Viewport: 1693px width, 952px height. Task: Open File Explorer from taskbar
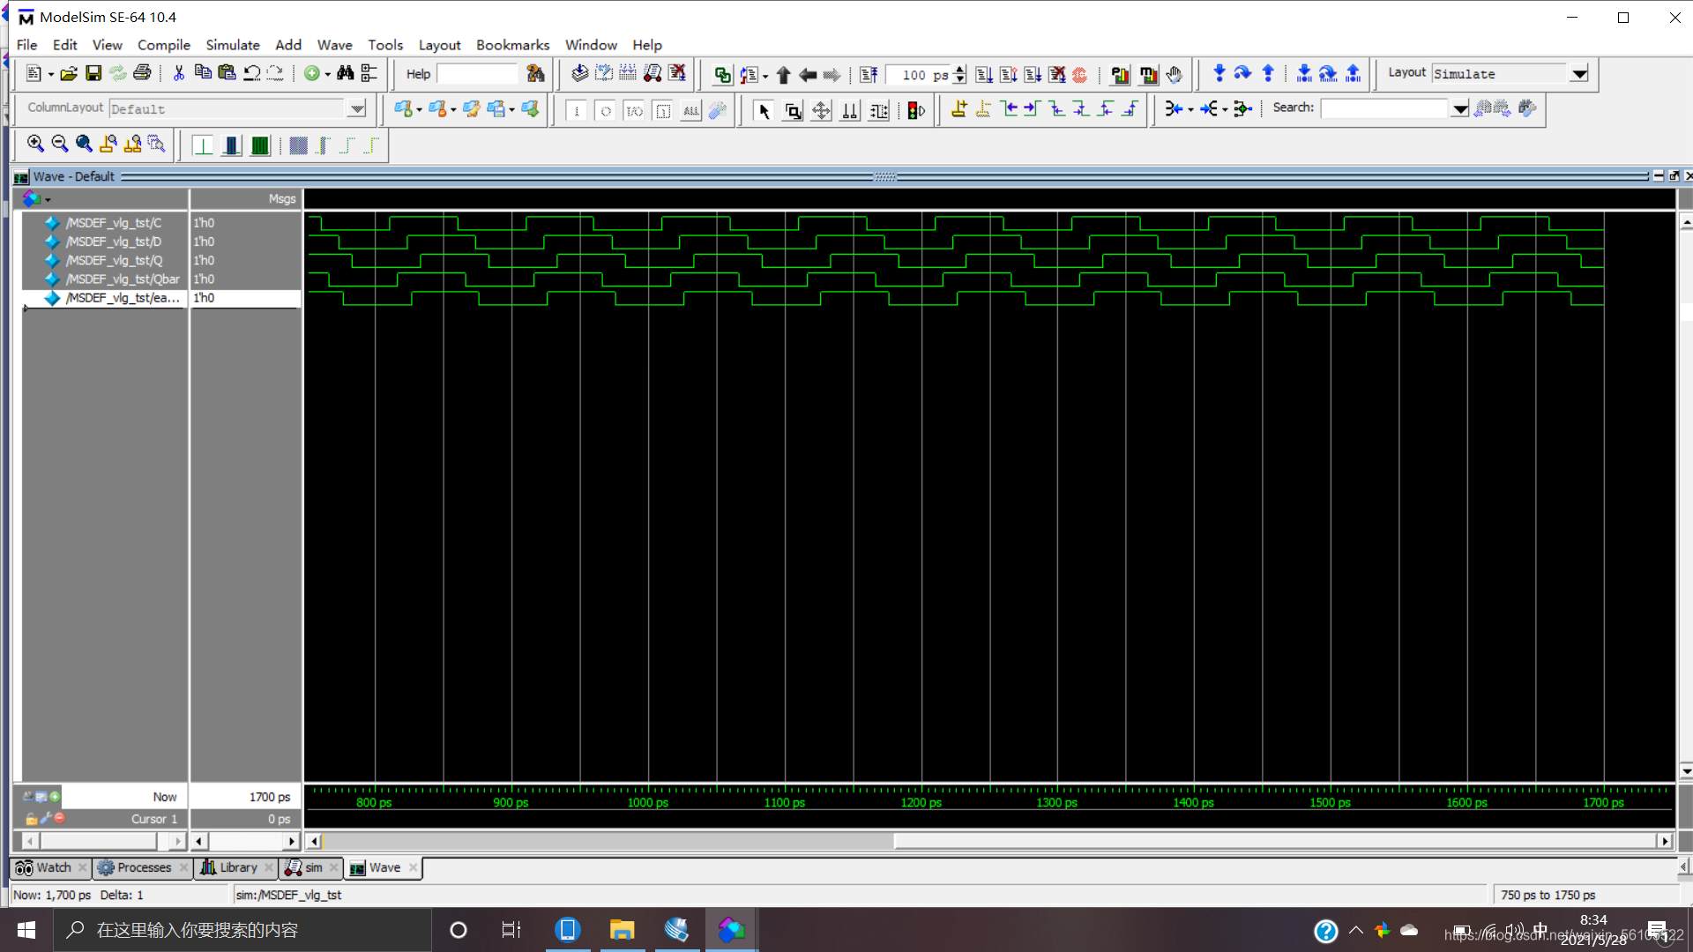pos(622,930)
